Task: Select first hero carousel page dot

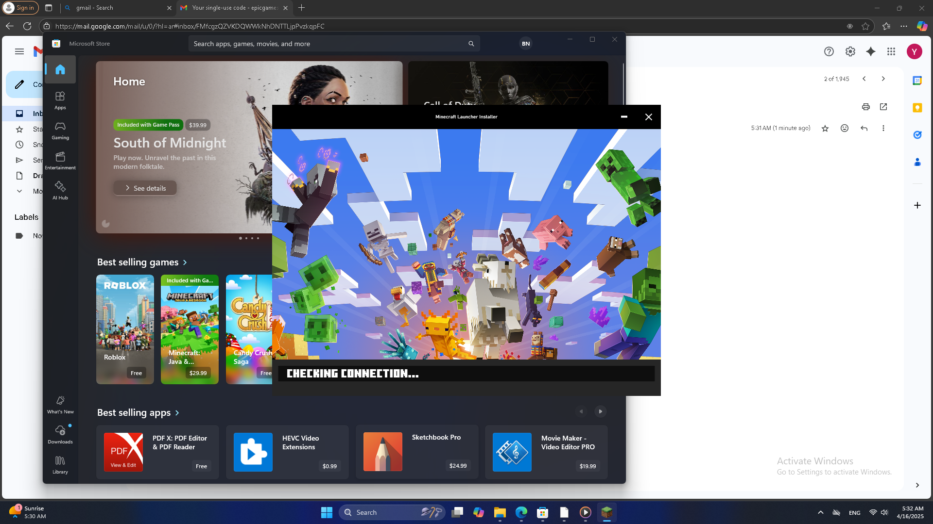Action: 241,238
